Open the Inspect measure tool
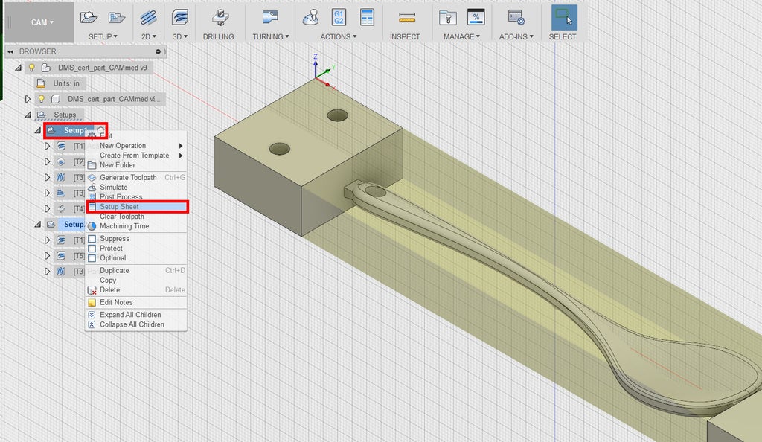Screen dimensions: 762x442 [407, 18]
